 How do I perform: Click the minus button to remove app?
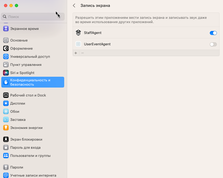click(82, 53)
